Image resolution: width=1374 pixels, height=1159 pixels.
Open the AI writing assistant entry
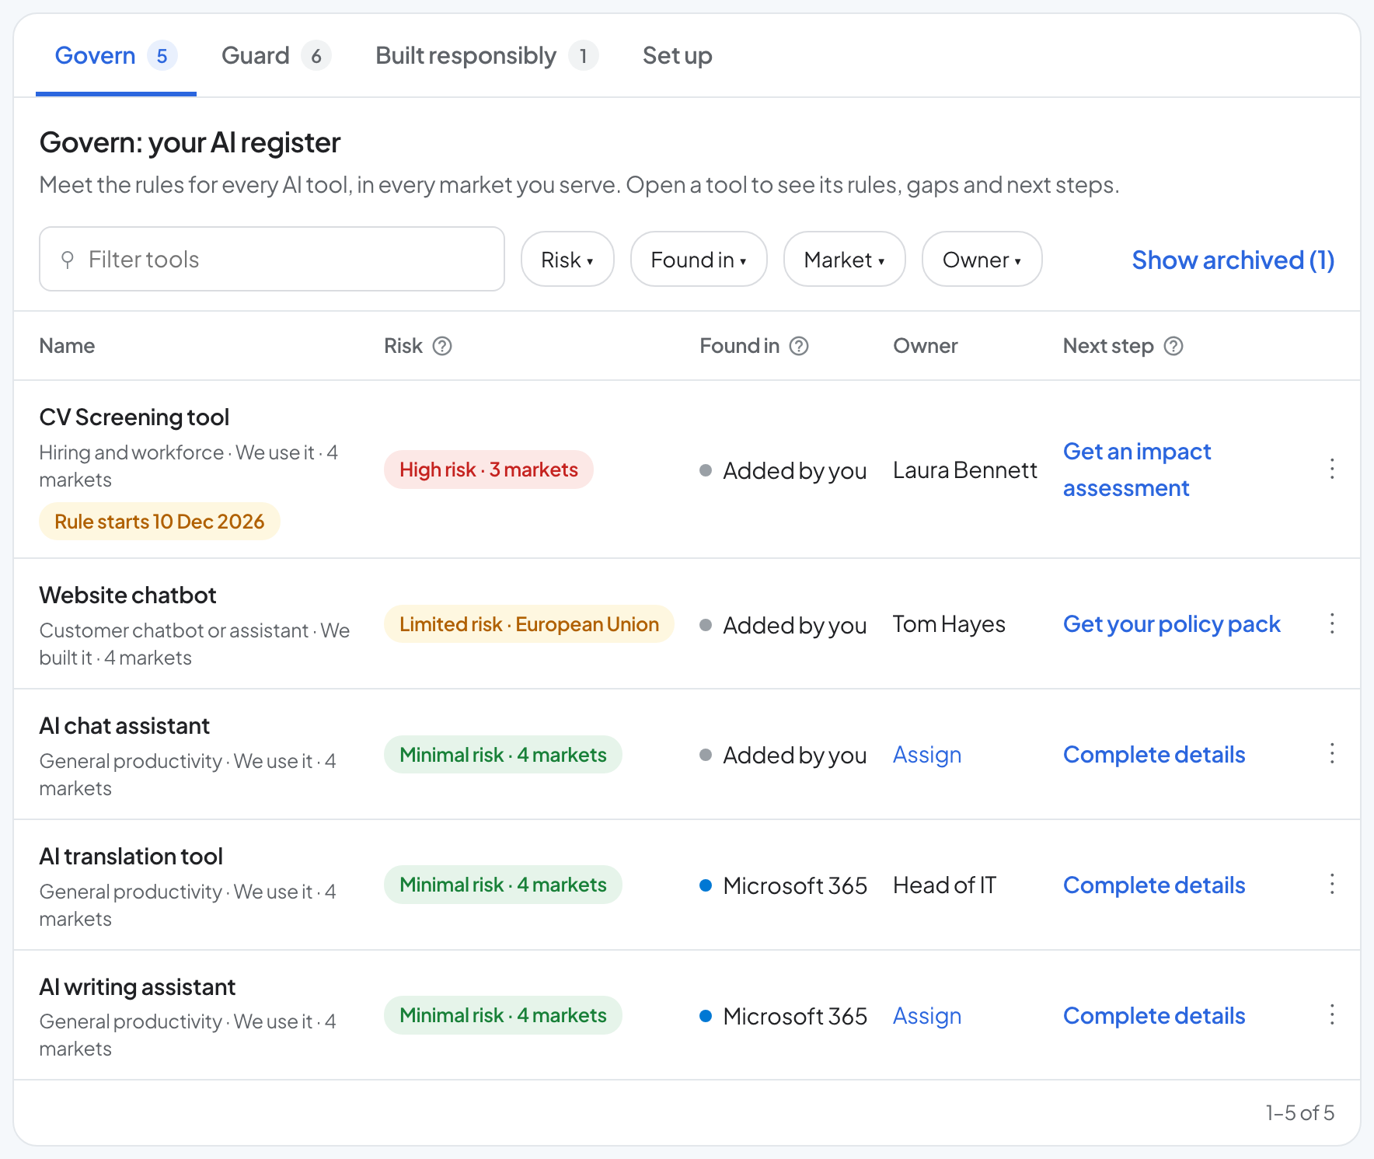tap(138, 987)
